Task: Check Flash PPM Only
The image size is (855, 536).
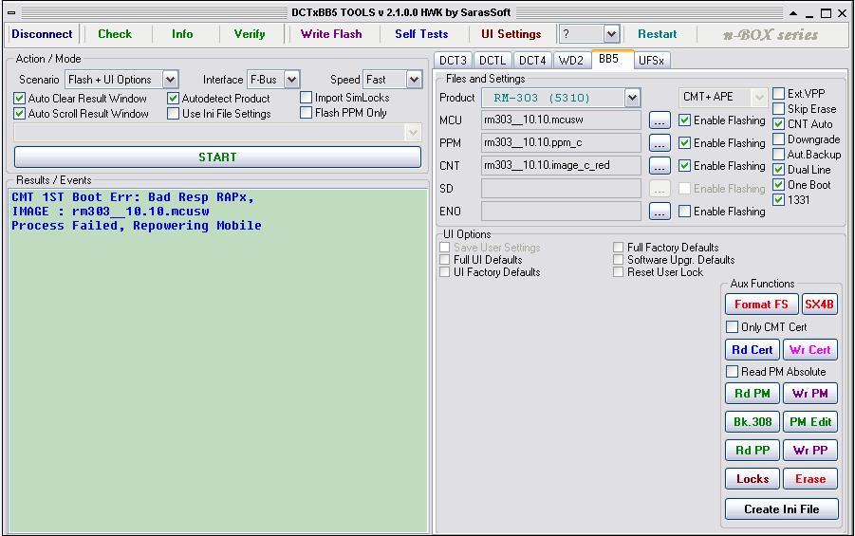Action: point(306,113)
